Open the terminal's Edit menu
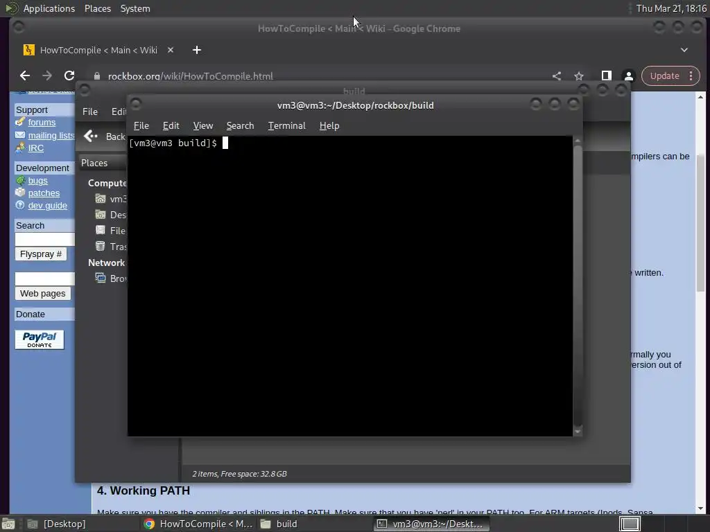710x532 pixels. (171, 126)
